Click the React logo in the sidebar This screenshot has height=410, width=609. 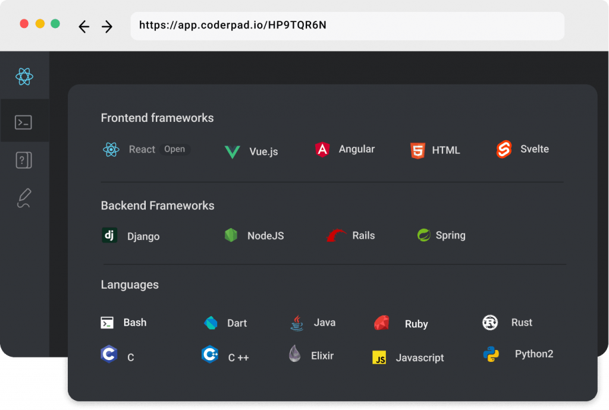(24, 76)
